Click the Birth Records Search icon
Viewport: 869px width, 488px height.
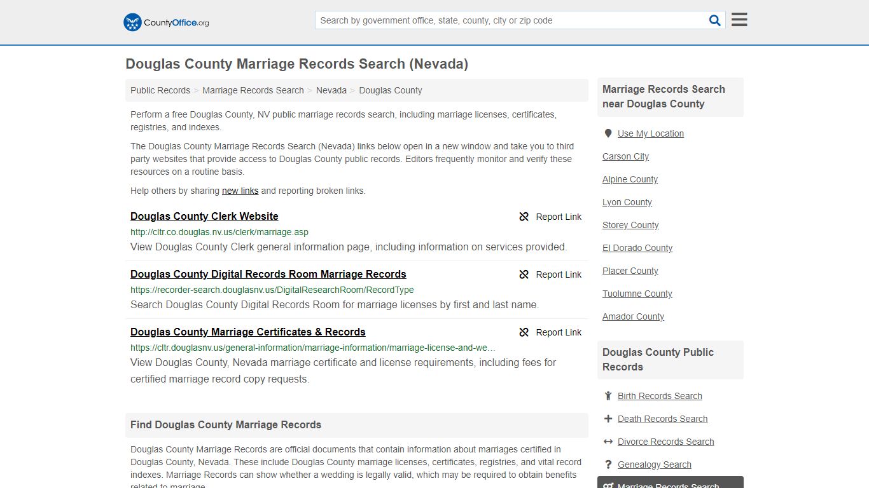608,396
